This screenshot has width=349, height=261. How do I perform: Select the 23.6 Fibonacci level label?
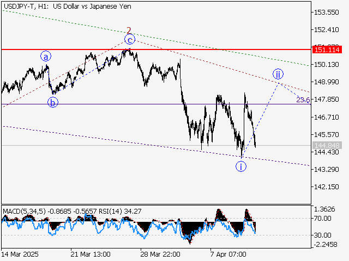click(x=303, y=100)
